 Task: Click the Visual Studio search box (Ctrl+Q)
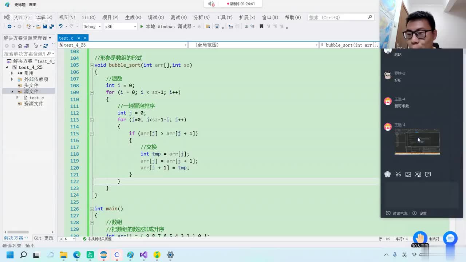tap(340, 17)
